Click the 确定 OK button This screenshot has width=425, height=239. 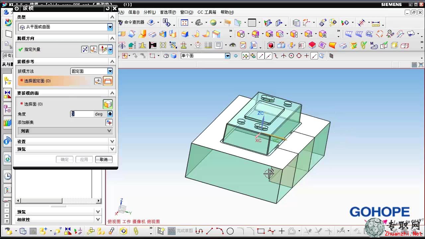[64, 159]
